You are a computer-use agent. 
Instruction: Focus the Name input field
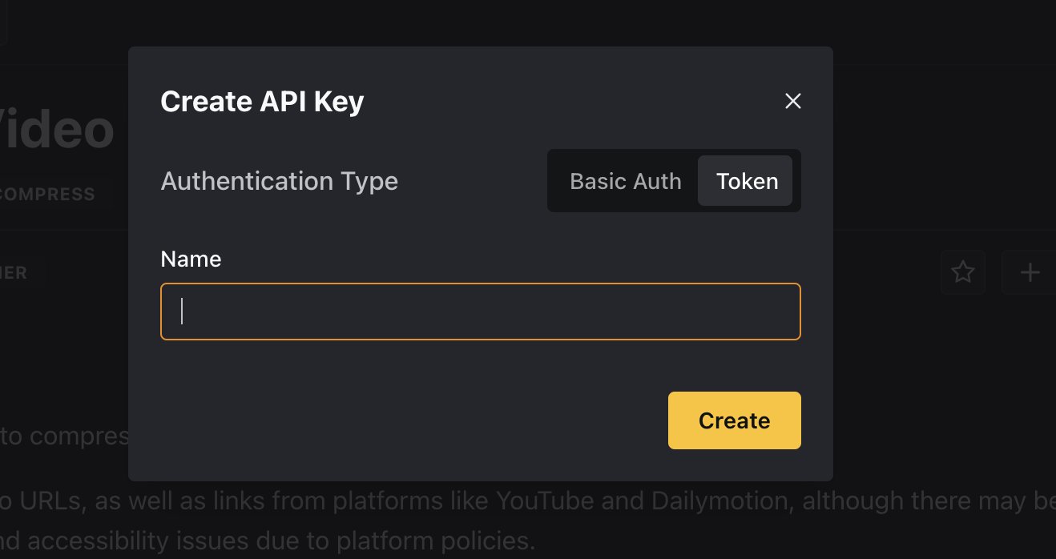pos(481,312)
